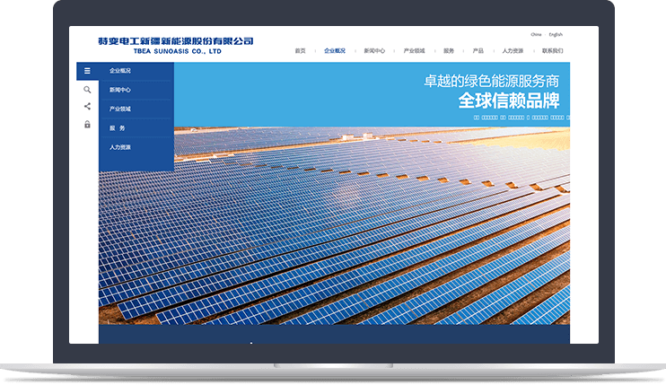Screen dimensions: 666x385
Task: Select 产品 in top navigation bar
Action: pos(478,51)
